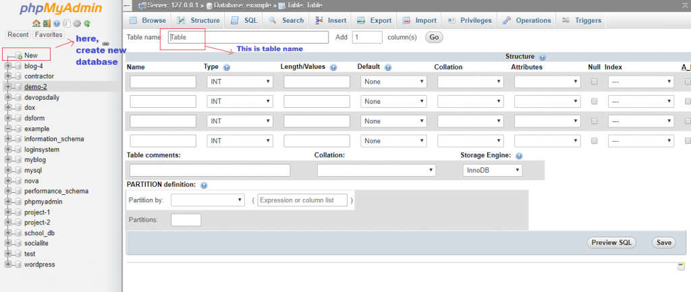The image size is (691, 292).
Task: Toggle the Null checkbox in second row
Action: click(594, 102)
